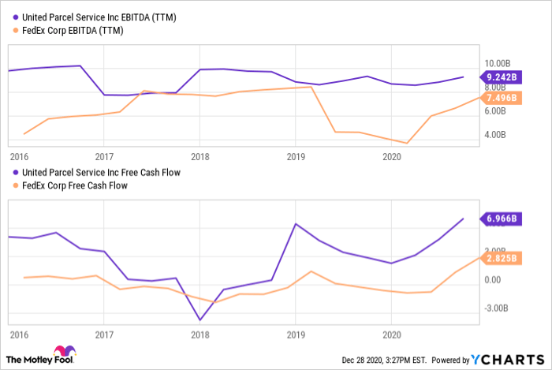Click 2018 on the top chart axis
Image resolution: width=552 pixels, height=370 pixels.
(200, 156)
